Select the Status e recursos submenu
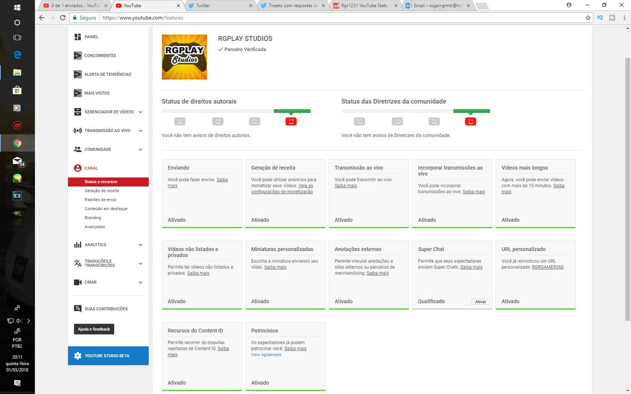The height and width of the screenshot is (394, 631). pyautogui.click(x=108, y=182)
